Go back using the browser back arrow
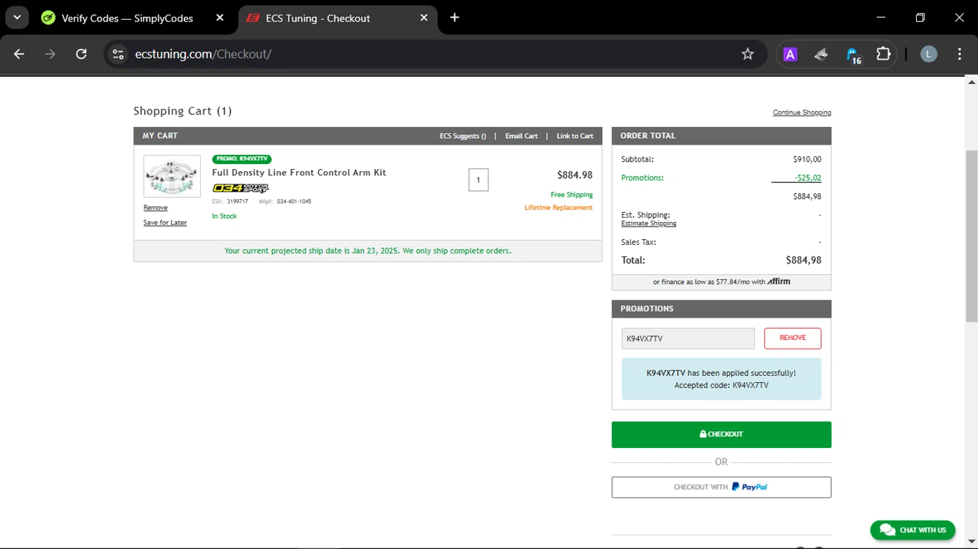The height and width of the screenshot is (549, 978). tap(19, 54)
